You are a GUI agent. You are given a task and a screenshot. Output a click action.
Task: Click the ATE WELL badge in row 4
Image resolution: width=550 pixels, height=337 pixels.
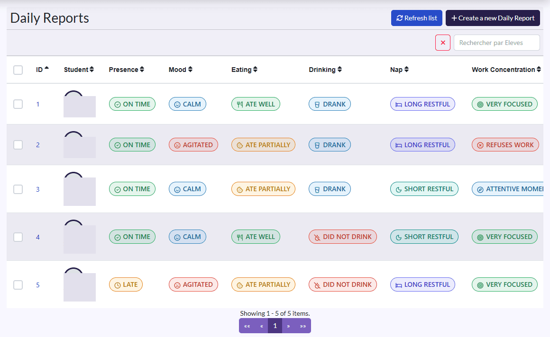click(x=256, y=237)
